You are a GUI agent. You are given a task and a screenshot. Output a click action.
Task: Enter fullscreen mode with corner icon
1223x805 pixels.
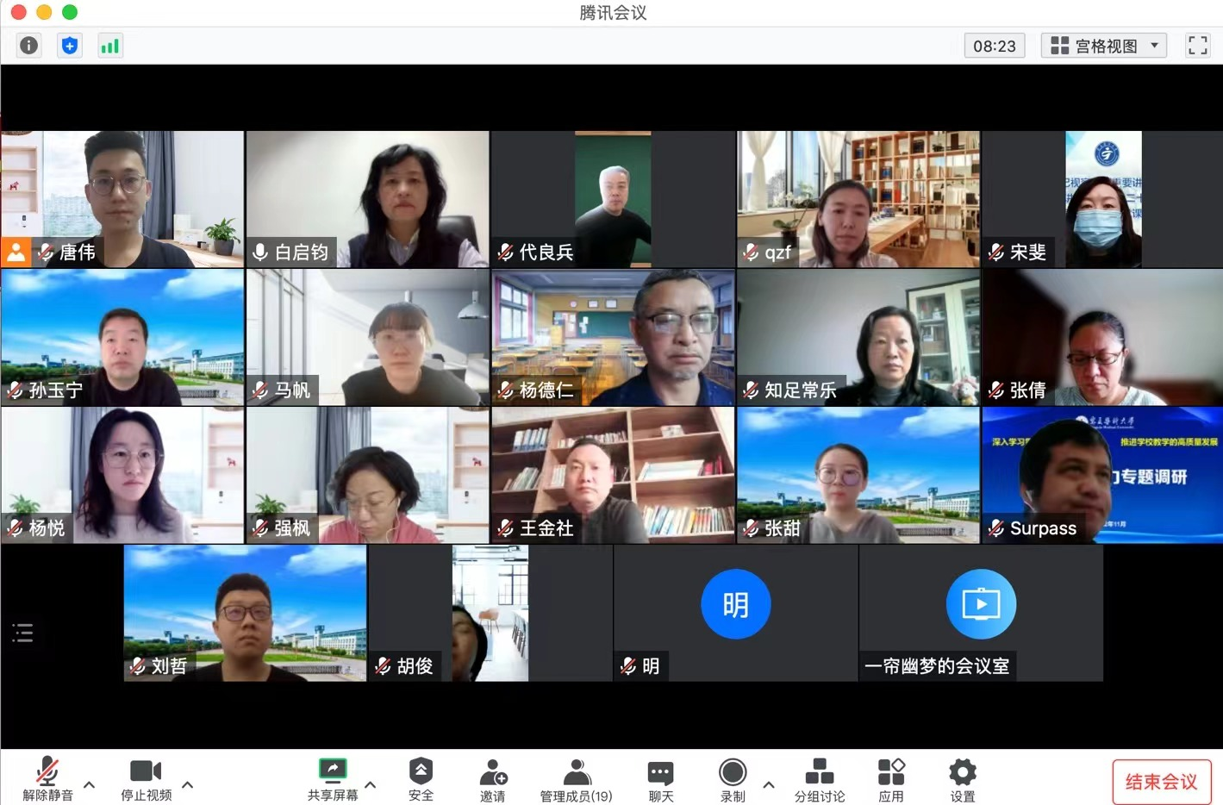point(1197,46)
